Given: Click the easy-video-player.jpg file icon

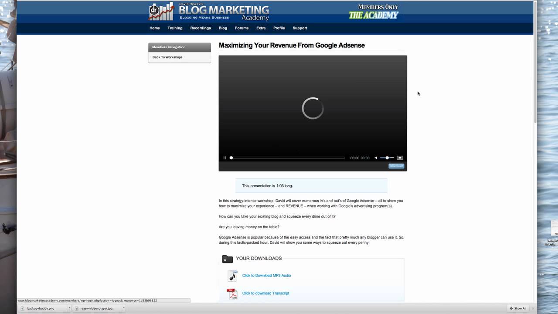Looking at the screenshot, I should [77, 308].
